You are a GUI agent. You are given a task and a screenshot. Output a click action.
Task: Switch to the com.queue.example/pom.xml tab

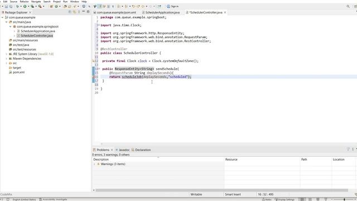(x=115, y=12)
